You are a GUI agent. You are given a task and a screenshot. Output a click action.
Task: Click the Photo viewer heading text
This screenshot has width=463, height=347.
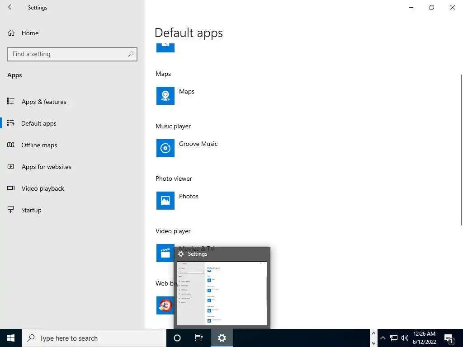[174, 178]
